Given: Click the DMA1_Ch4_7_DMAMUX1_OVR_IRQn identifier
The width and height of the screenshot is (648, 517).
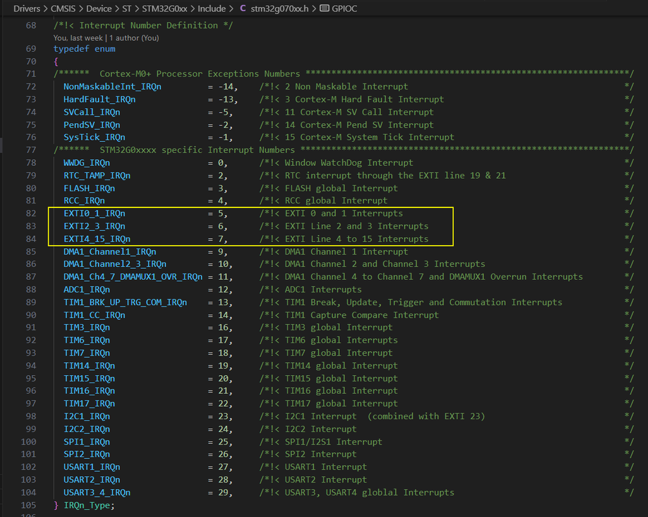Looking at the screenshot, I should coord(132,277).
